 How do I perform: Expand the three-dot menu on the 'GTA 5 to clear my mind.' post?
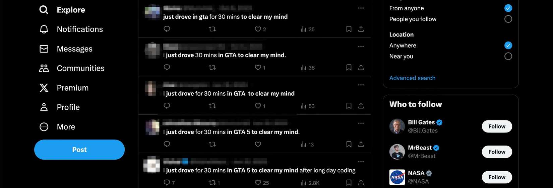click(x=361, y=123)
